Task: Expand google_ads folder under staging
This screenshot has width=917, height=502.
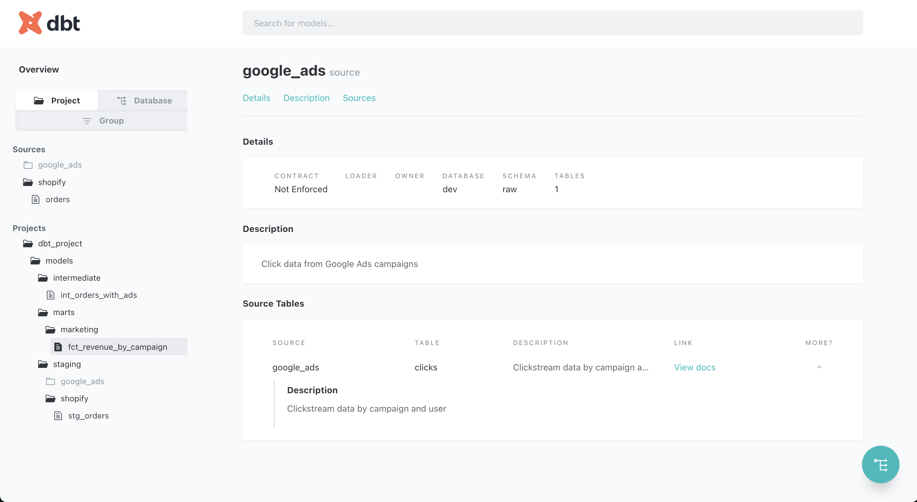Action: [x=82, y=381]
